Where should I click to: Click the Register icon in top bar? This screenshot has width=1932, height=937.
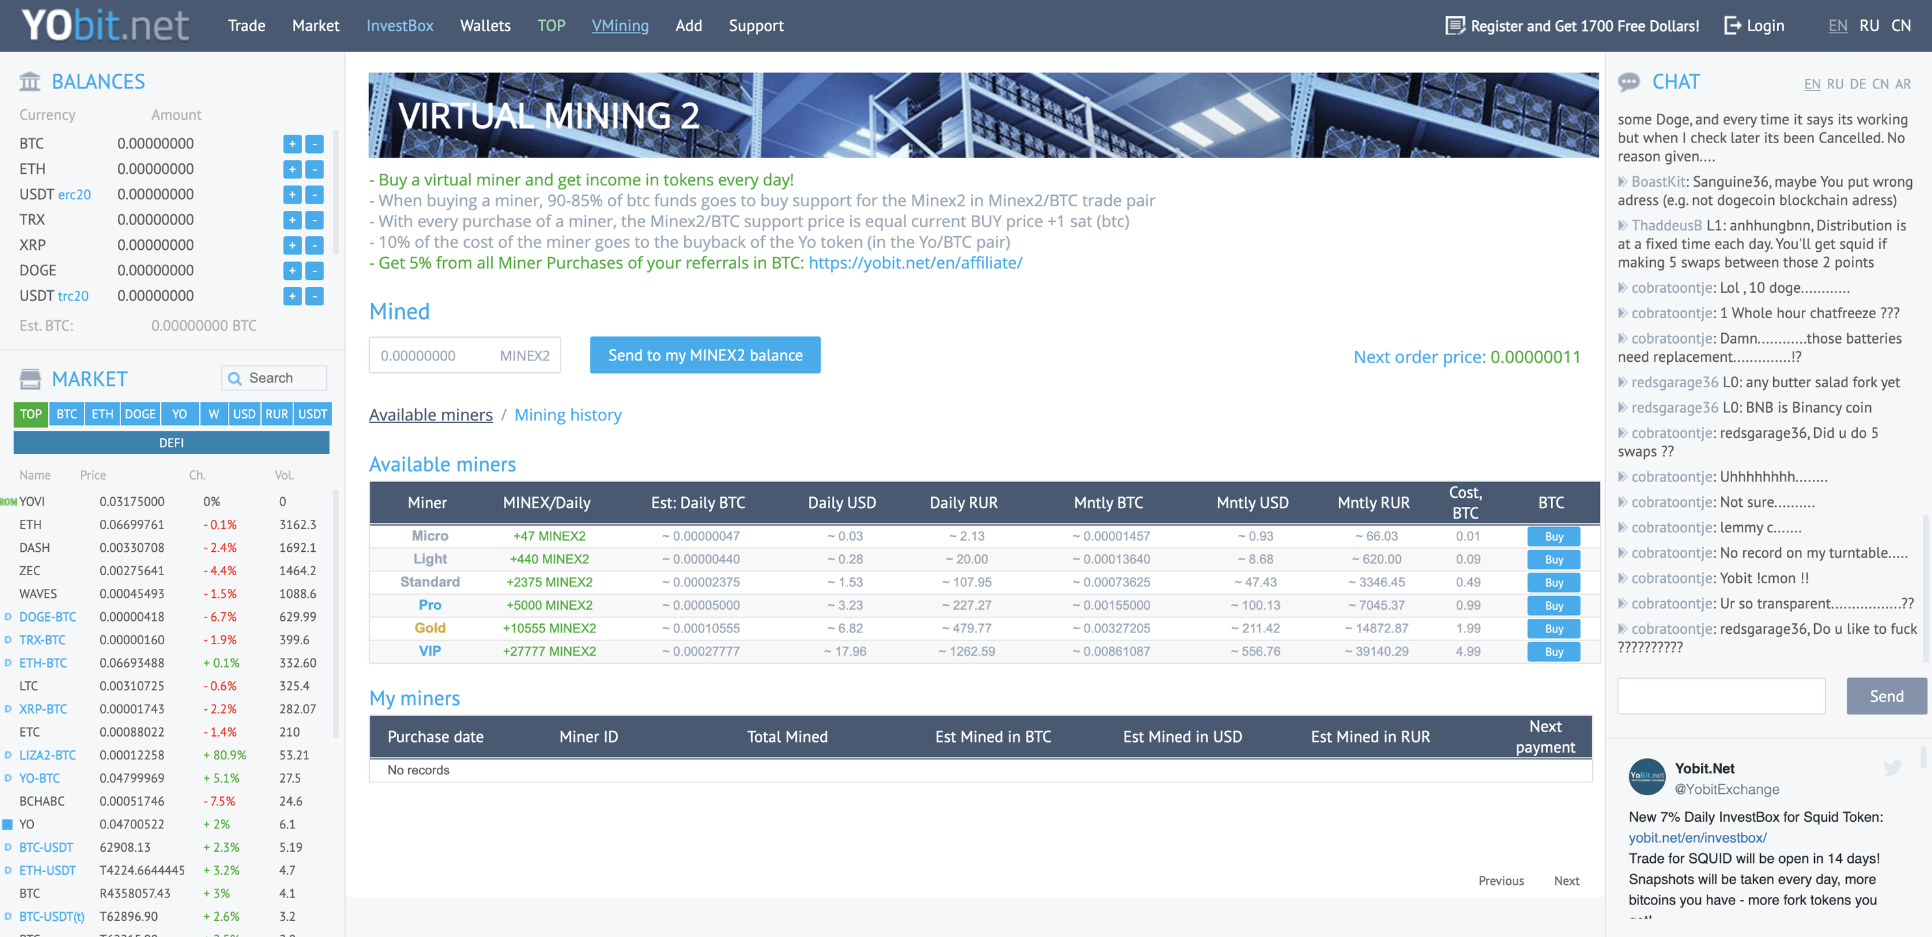[x=1454, y=25]
